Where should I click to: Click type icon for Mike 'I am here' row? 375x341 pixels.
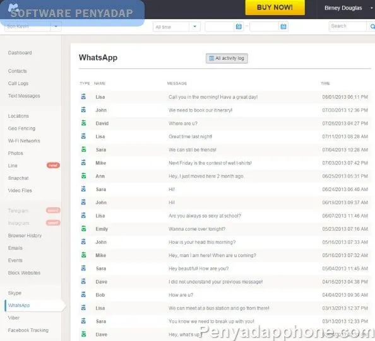pos(83,255)
